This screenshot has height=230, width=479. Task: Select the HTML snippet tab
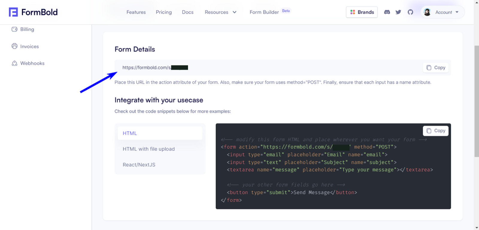(x=160, y=133)
